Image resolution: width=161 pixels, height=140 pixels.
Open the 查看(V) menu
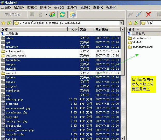(x=98, y=7)
